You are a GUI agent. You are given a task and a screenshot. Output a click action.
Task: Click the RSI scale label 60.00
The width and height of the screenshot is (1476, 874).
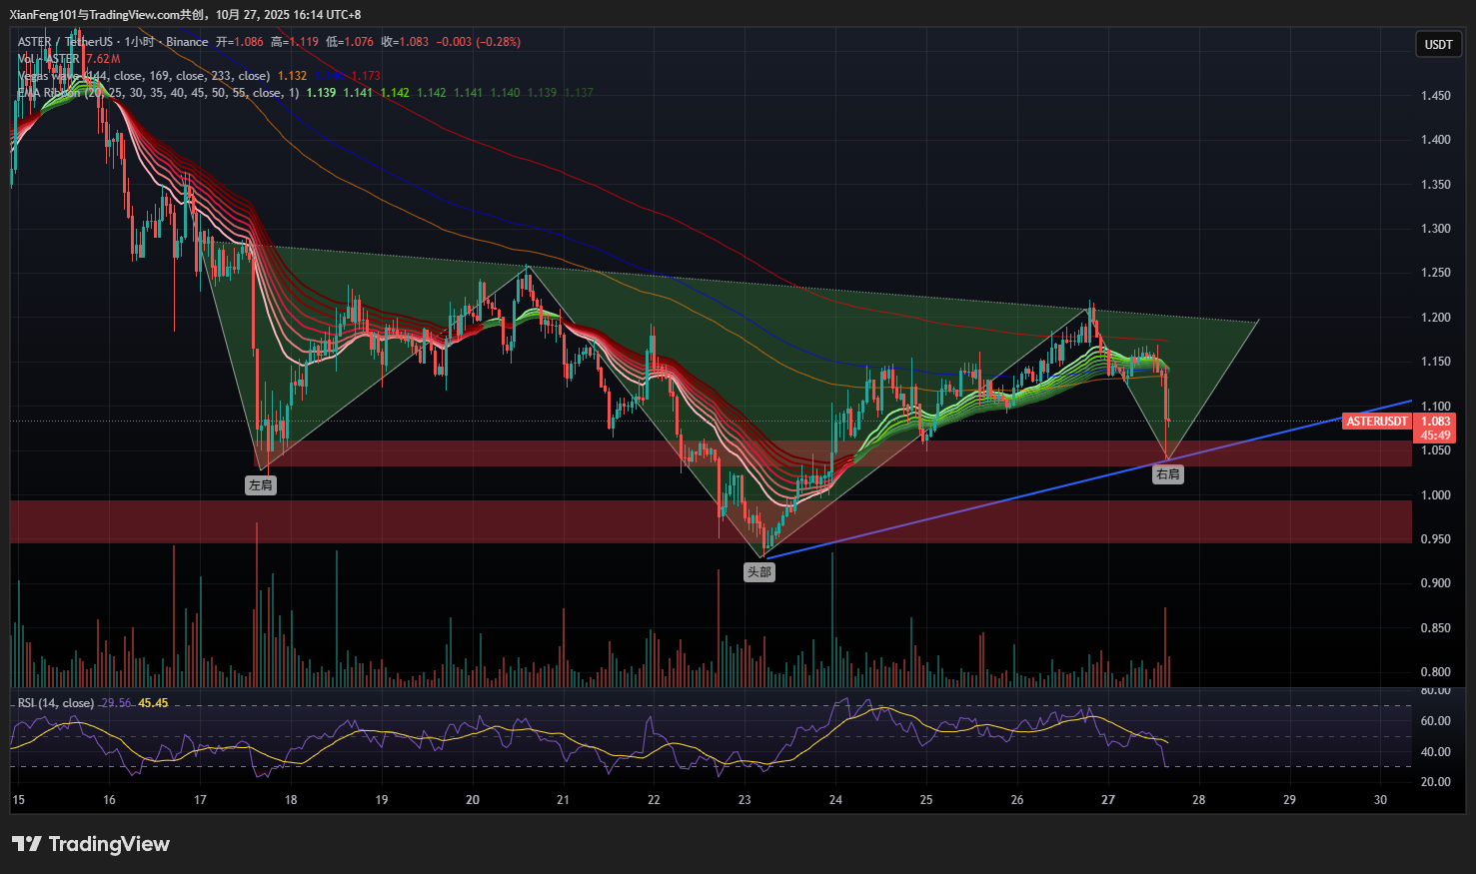point(1436,721)
